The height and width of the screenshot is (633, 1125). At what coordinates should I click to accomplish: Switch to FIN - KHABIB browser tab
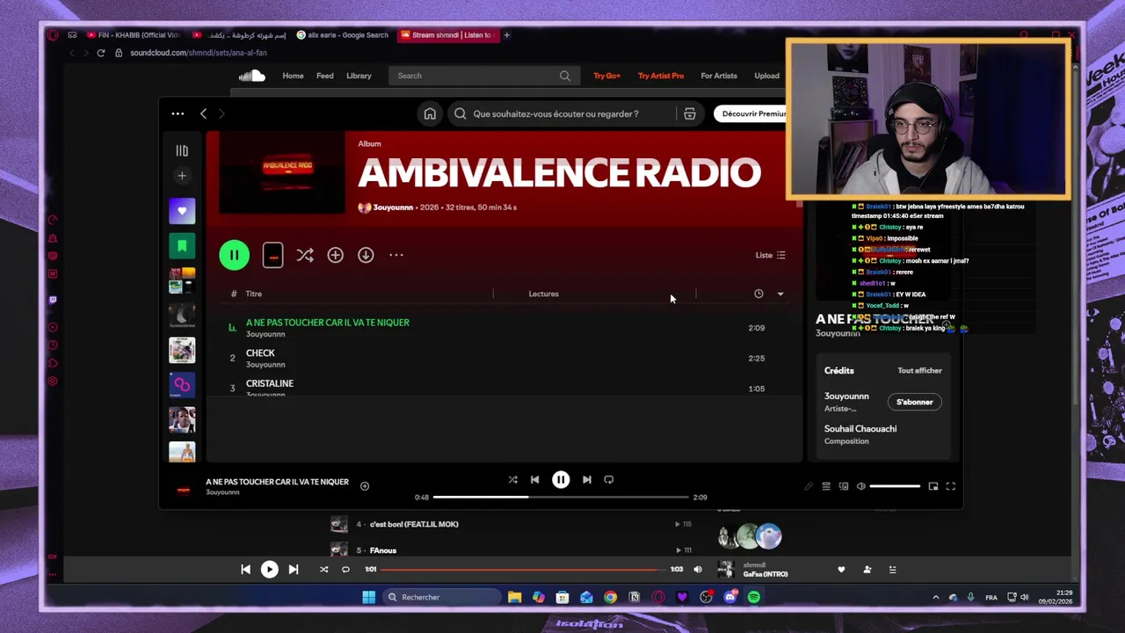(x=134, y=35)
